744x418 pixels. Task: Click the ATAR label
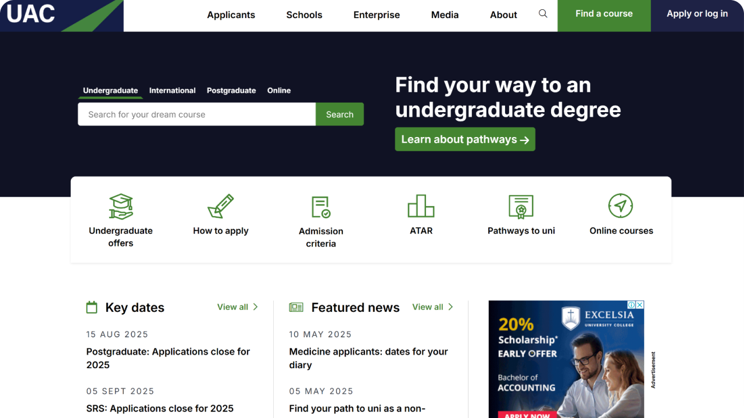point(421,230)
